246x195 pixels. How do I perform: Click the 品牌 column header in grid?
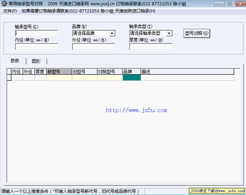pos(132,72)
